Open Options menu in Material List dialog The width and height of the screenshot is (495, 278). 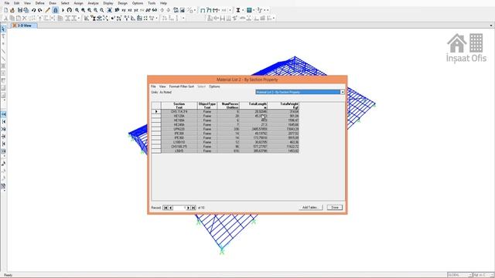214,86
